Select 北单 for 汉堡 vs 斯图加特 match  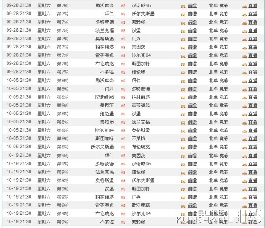click(x=213, y=189)
